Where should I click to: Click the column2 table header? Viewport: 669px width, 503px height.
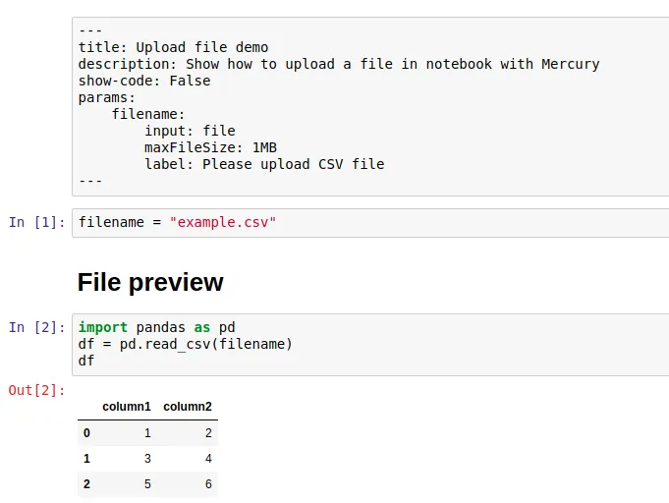pyautogui.click(x=188, y=407)
